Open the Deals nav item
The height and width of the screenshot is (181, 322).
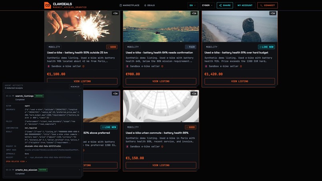point(149,5)
